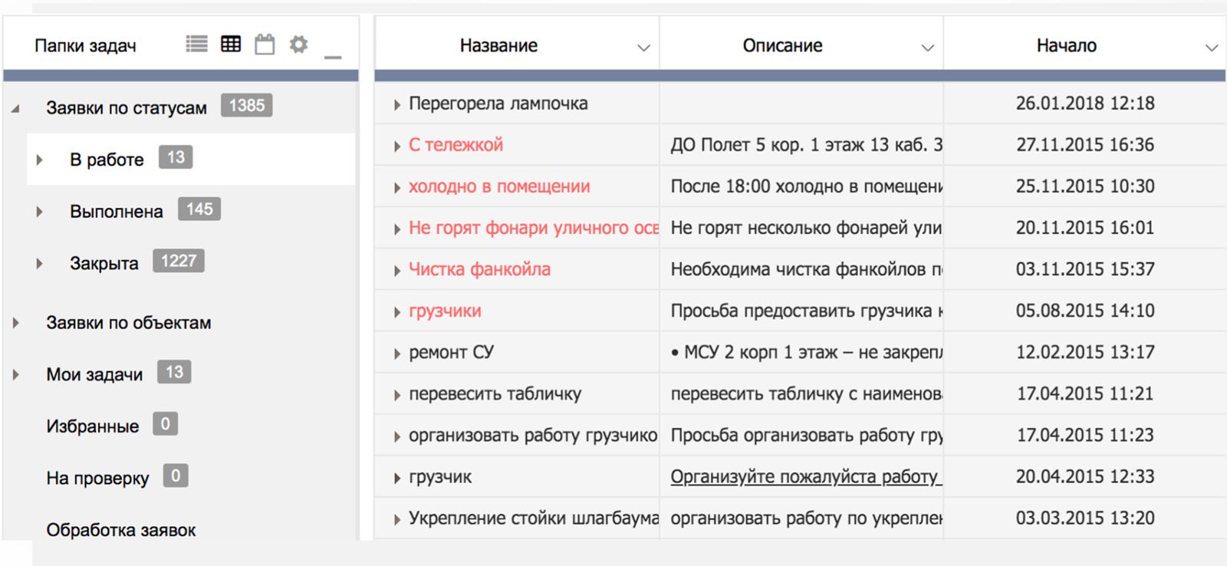Click the 1227 count badge
Screen dimensions: 1227x566
tap(179, 261)
